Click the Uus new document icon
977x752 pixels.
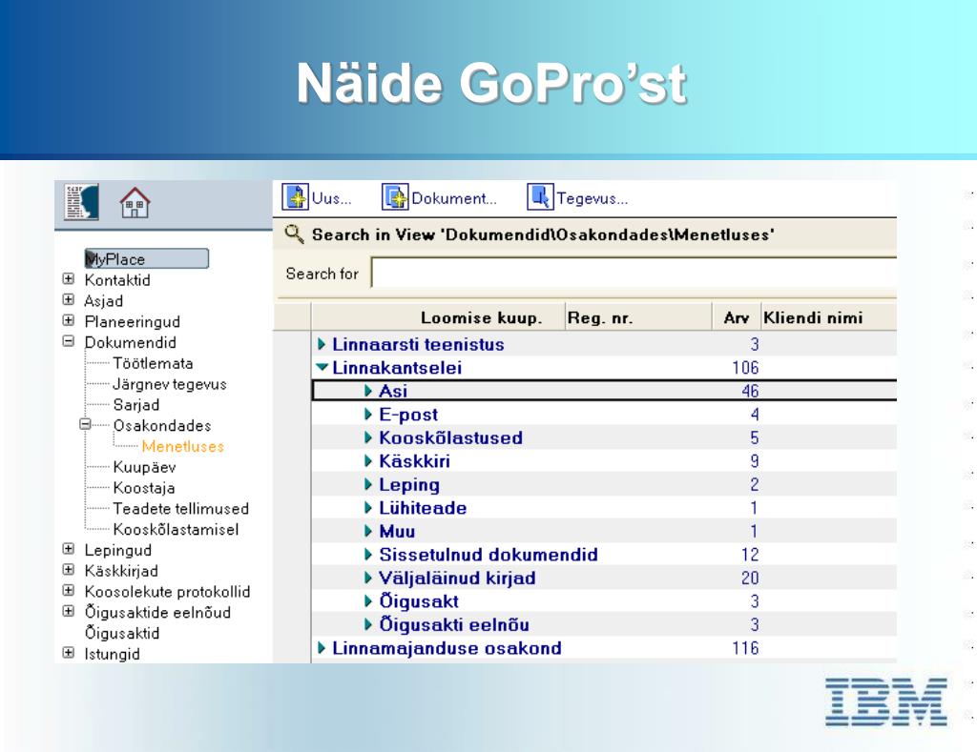[296, 197]
